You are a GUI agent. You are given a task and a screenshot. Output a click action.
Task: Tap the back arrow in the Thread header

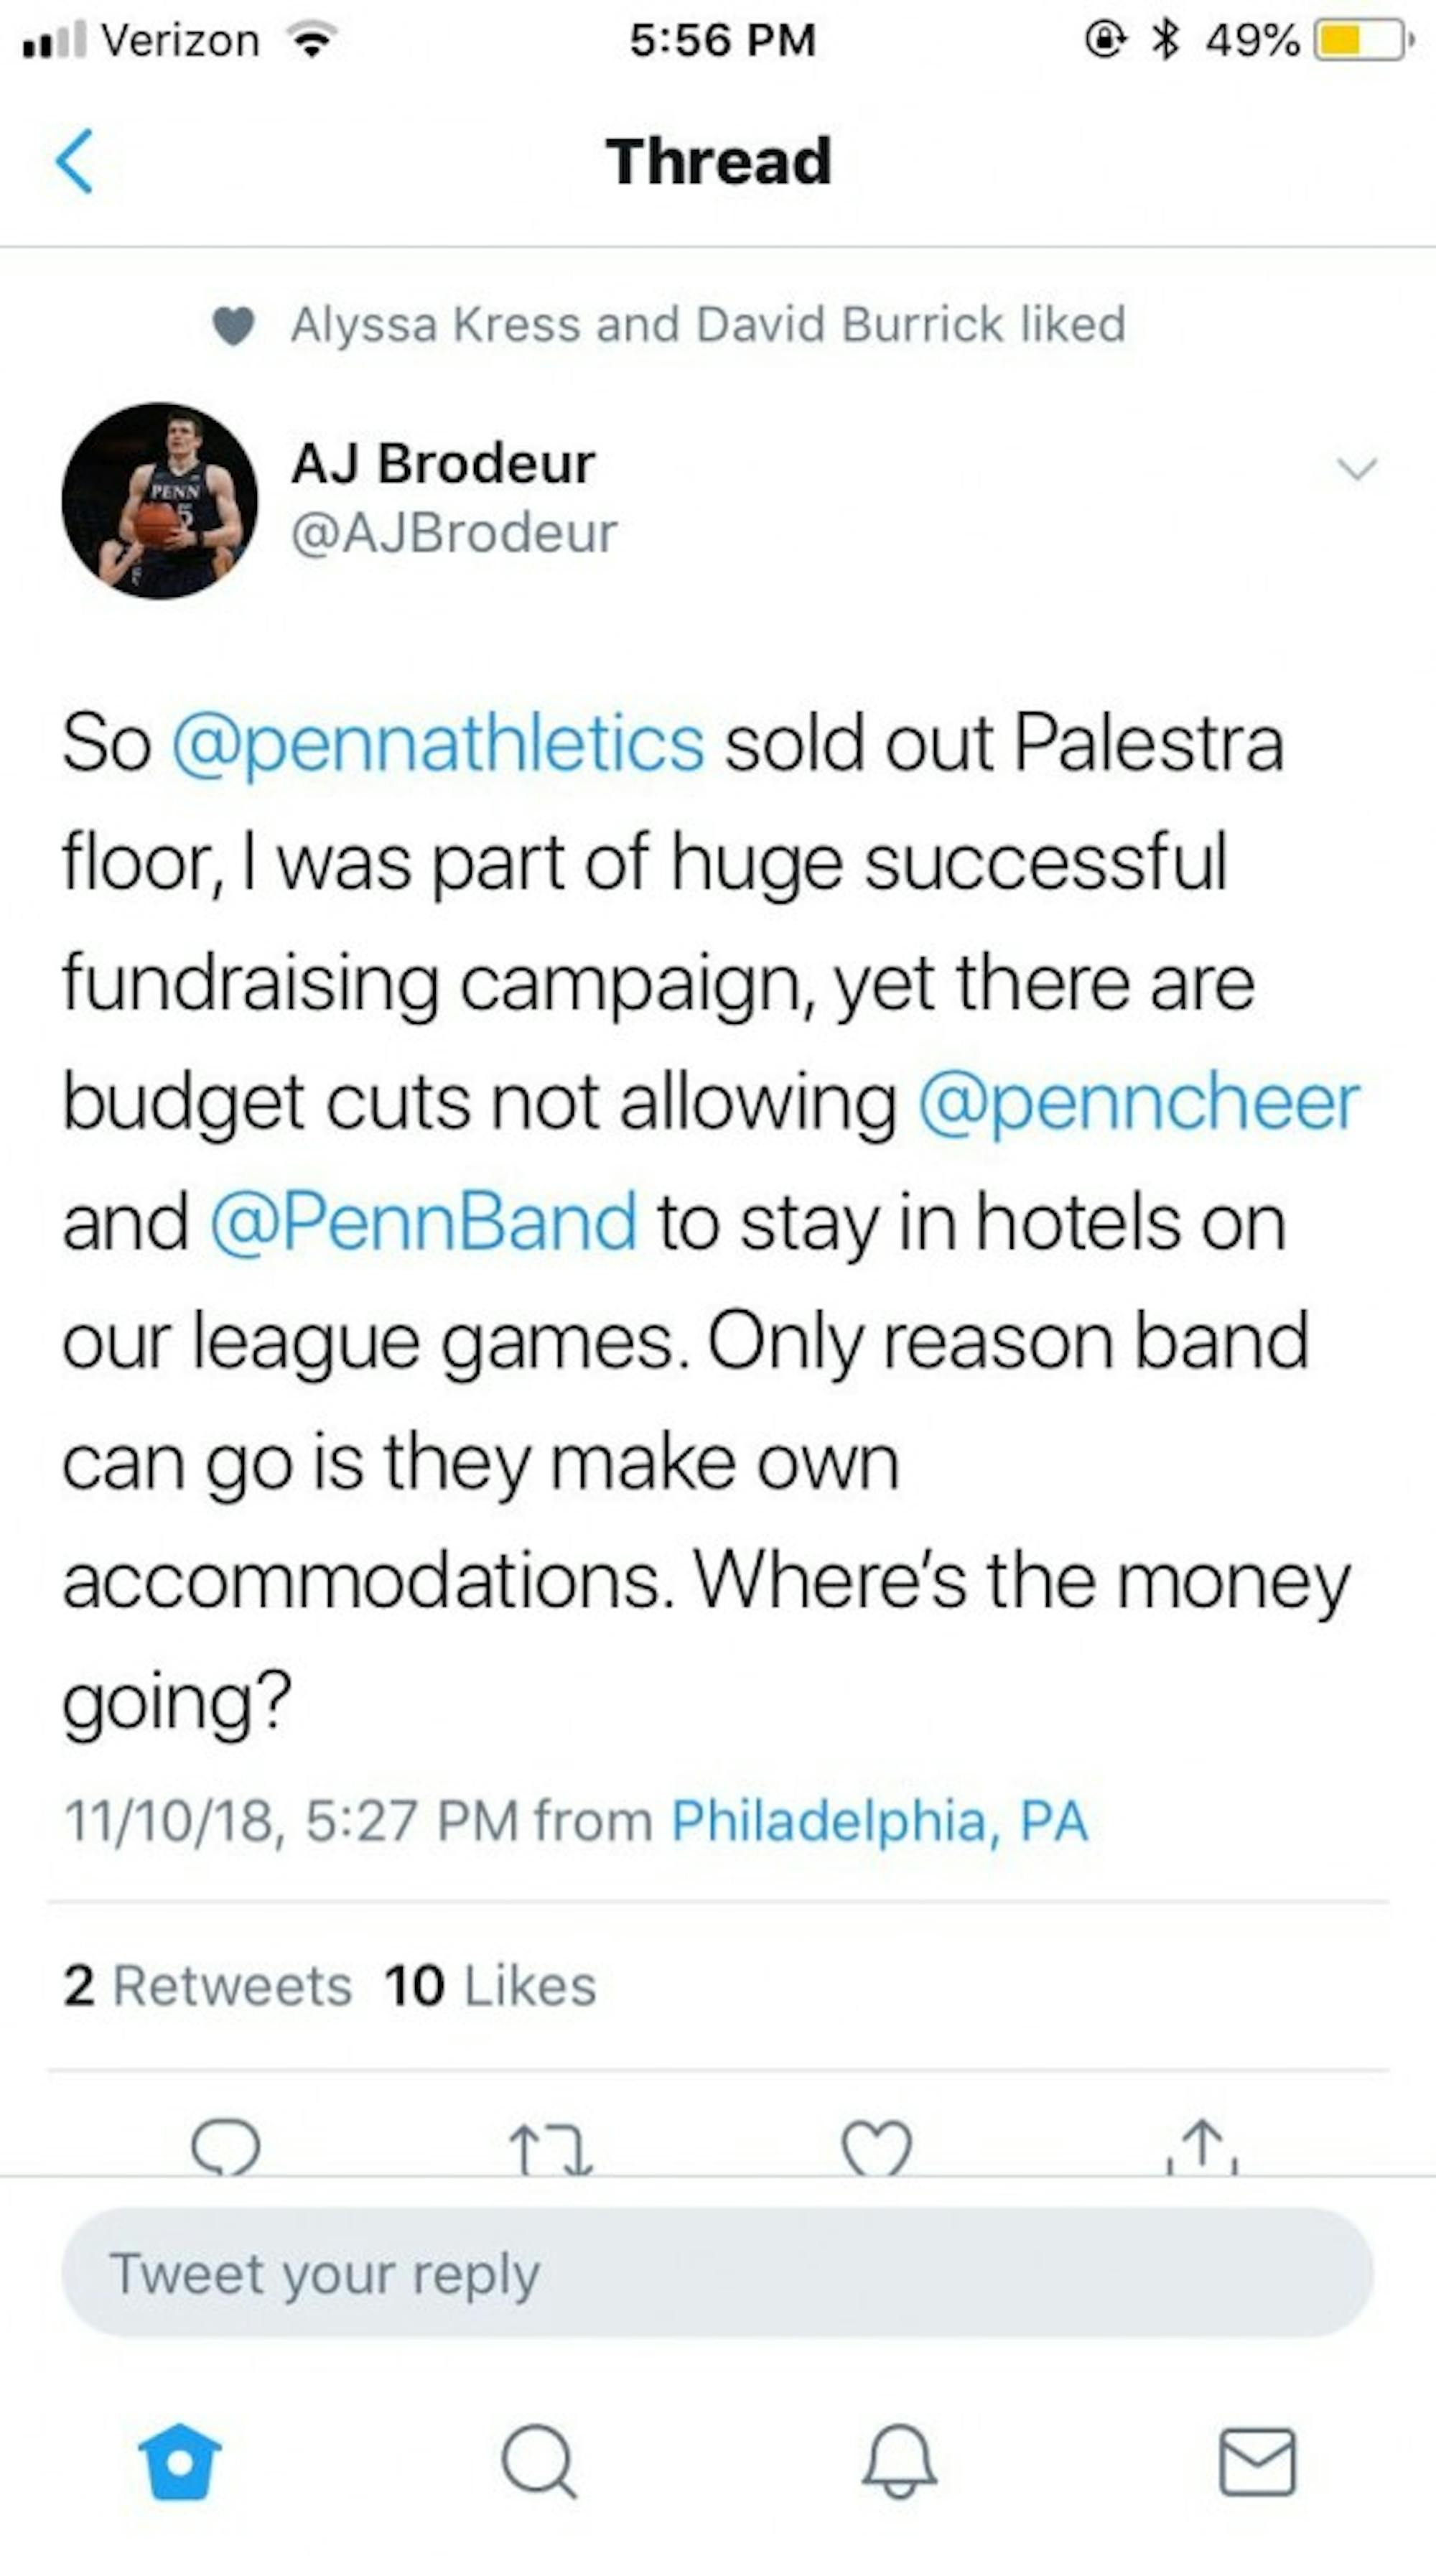click(x=75, y=161)
